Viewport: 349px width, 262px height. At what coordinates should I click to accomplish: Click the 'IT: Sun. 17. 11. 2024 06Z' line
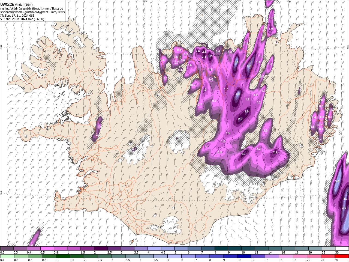tap(17, 16)
